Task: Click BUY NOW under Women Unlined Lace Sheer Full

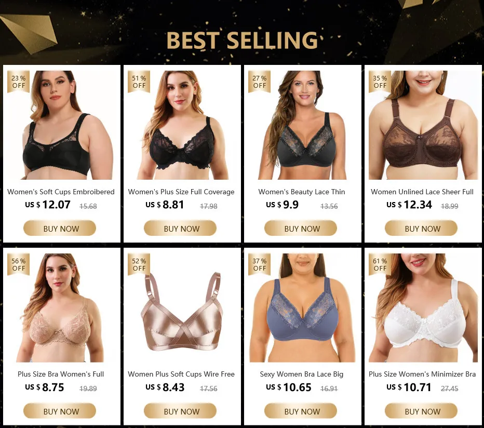Action: [421, 228]
